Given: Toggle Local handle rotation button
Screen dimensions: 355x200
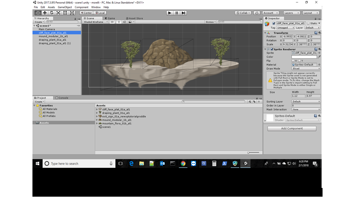Looking at the screenshot, I should (x=100, y=13).
